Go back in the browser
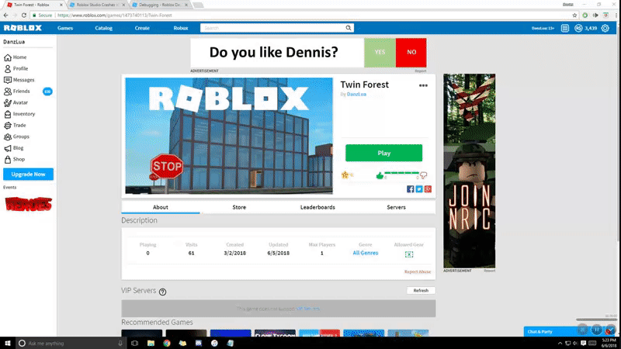Viewport: 621px width, 349px height. point(5,16)
